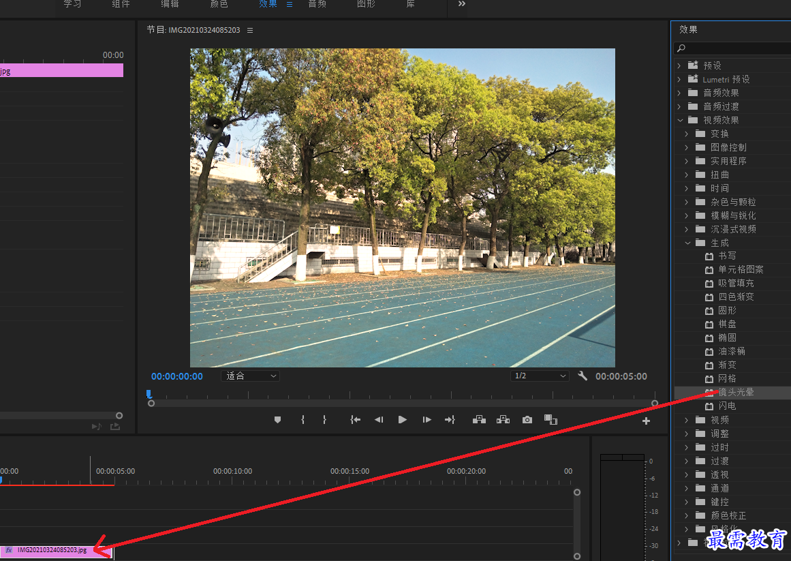Select the 闪电 effect
The height and width of the screenshot is (561, 791).
[727, 406]
